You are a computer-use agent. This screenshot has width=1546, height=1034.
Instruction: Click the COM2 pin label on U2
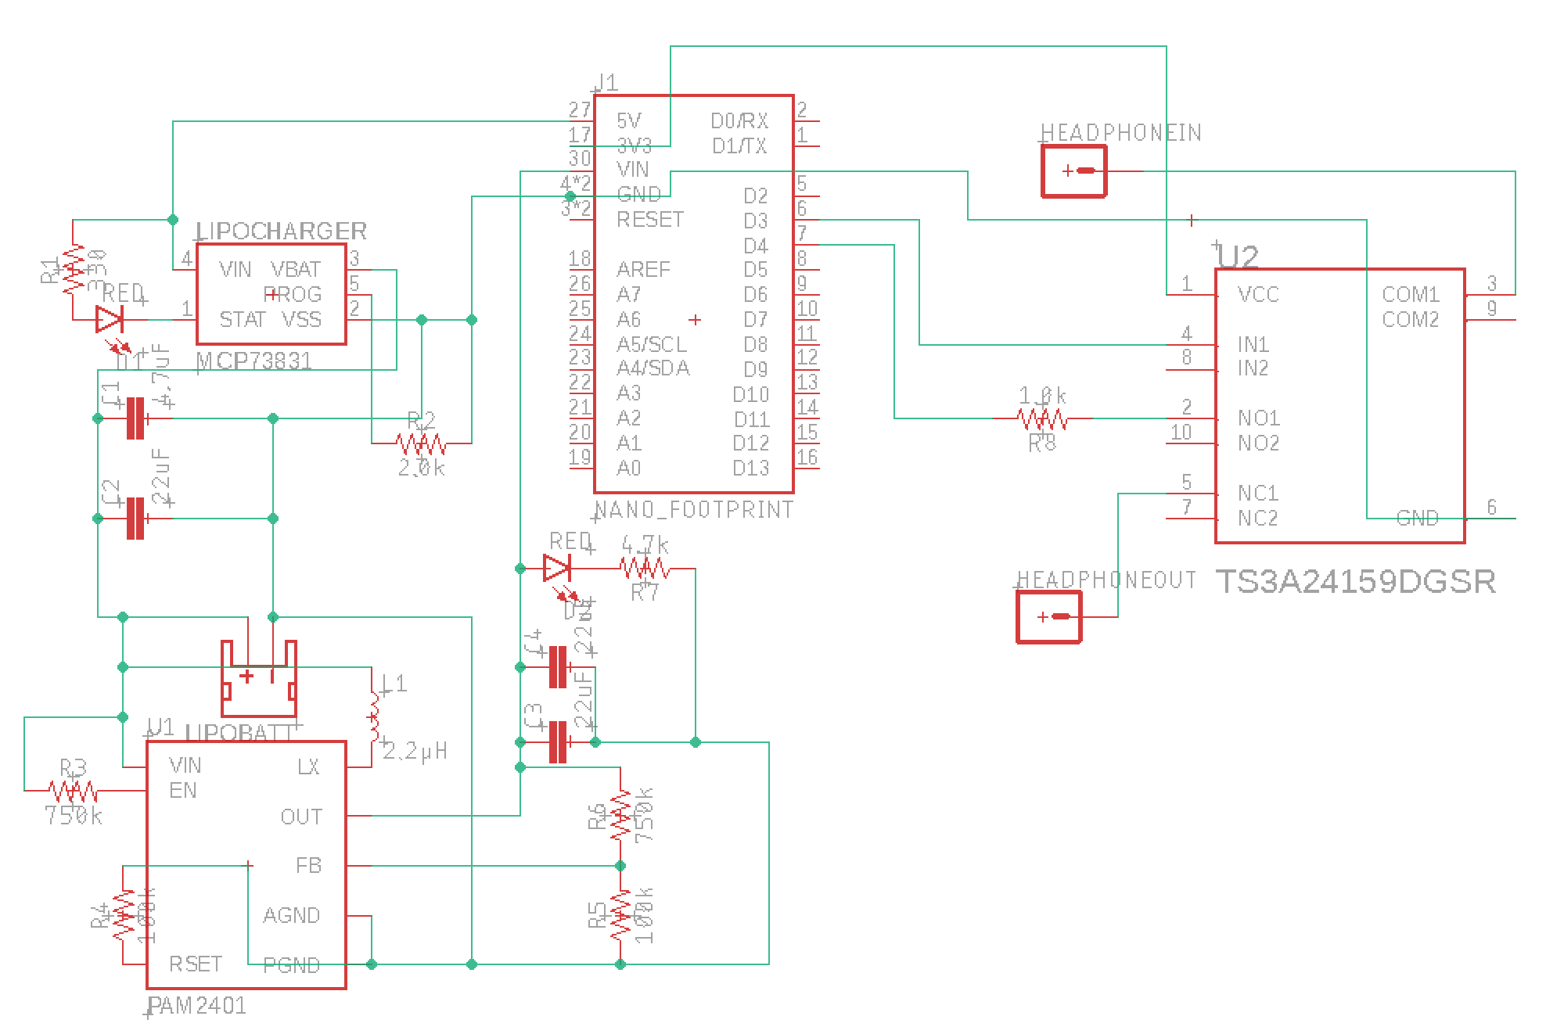coord(1411,319)
